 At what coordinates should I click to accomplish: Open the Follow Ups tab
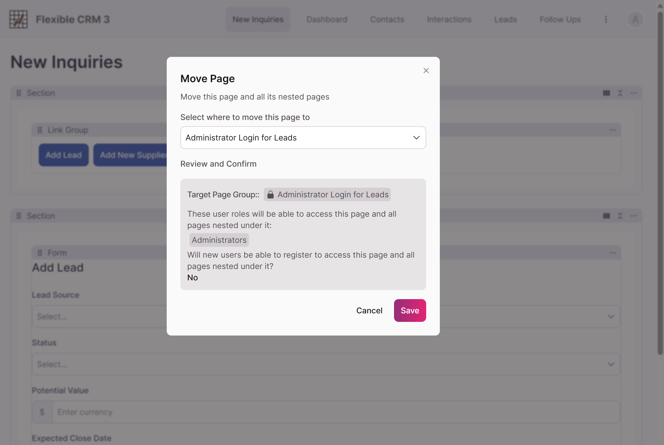560,19
